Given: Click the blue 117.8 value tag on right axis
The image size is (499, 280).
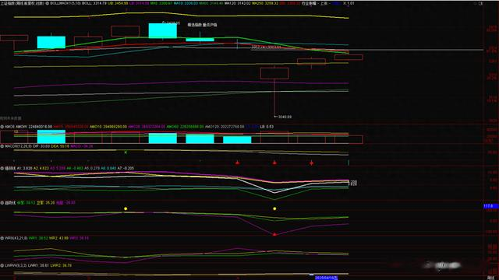Looking at the screenshot, I should (x=490, y=206).
